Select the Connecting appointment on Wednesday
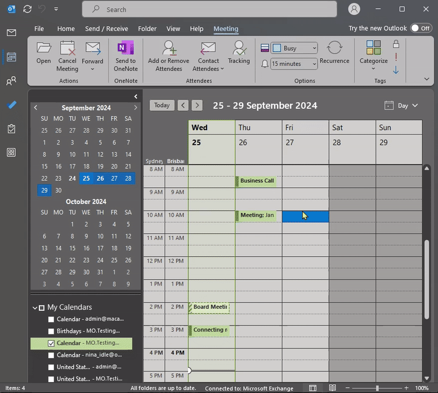Viewport: 438px width, 393px height. point(209,331)
